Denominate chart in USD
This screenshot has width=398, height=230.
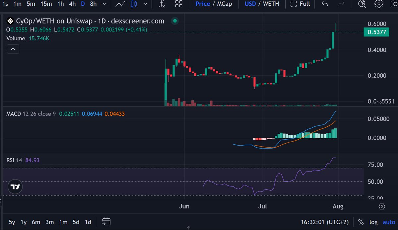coord(251,4)
